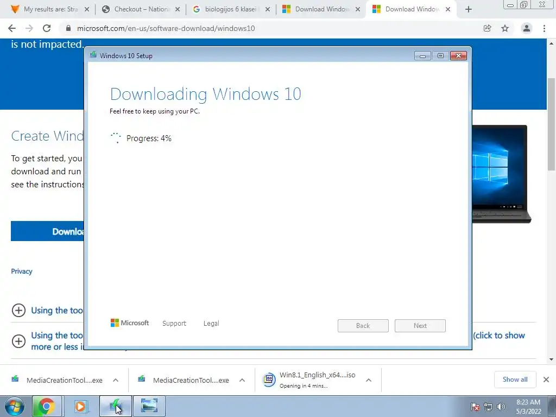Viewport: 556px width, 417px height.
Task: Click the vertical scrollbar thumb
Action: click(x=551, y=123)
